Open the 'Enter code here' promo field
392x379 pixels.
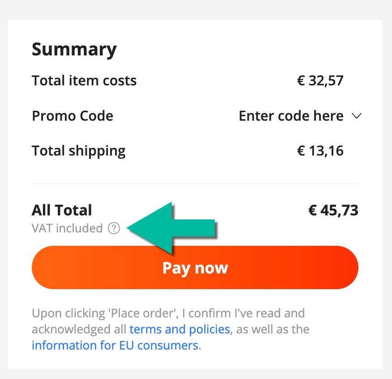click(x=291, y=116)
